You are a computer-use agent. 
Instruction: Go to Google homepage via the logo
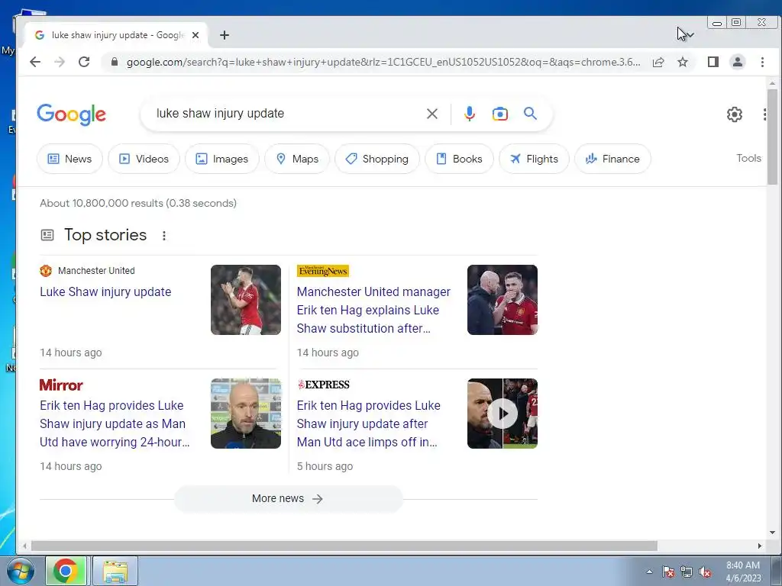tap(71, 114)
